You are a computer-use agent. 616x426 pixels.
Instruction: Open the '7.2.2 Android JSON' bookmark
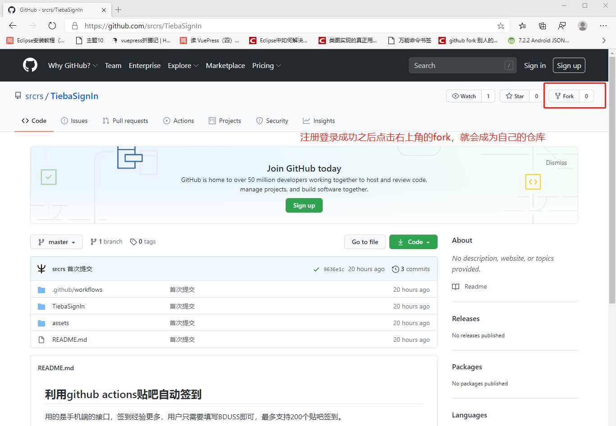[x=538, y=40]
